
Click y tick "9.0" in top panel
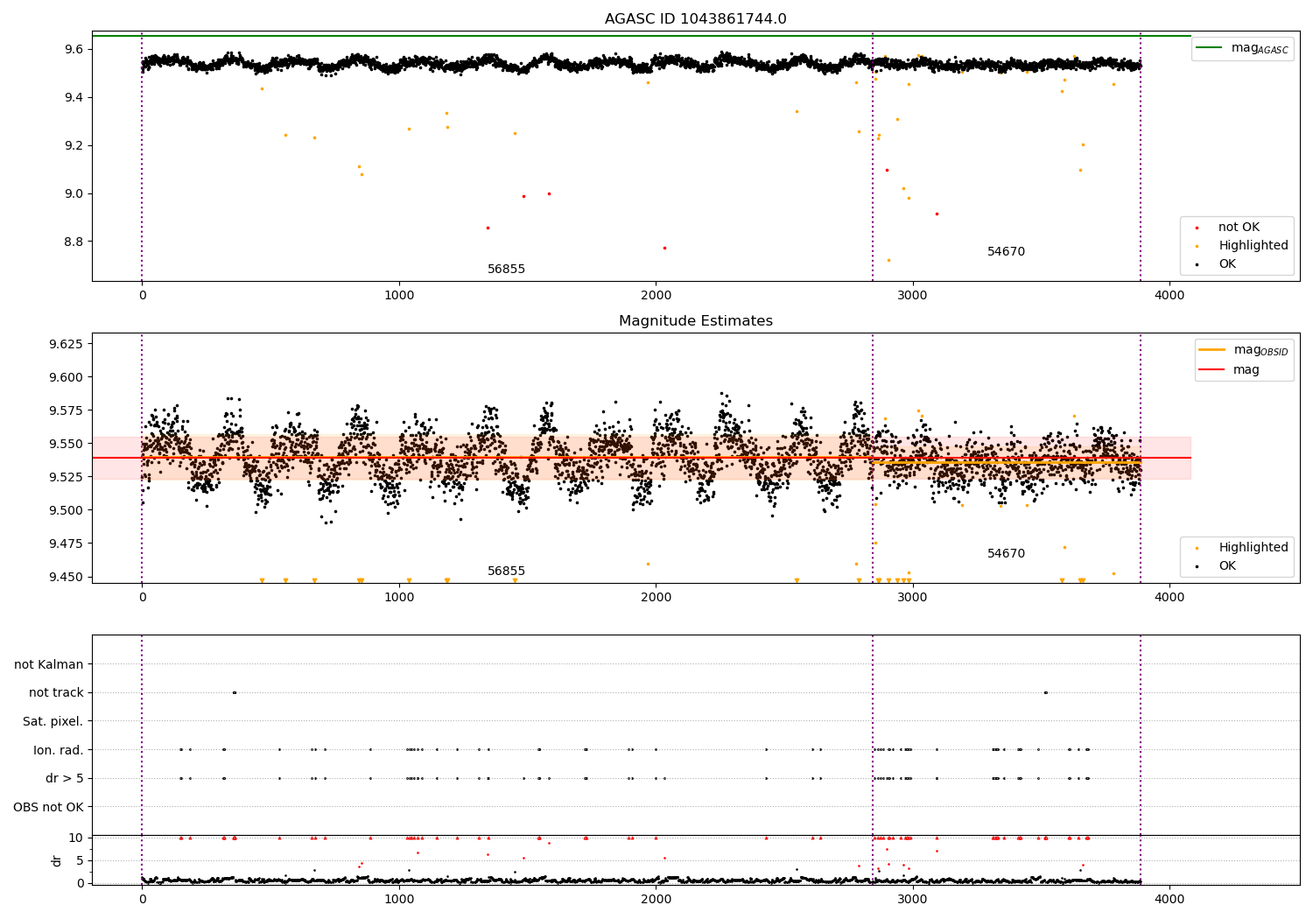point(73,193)
